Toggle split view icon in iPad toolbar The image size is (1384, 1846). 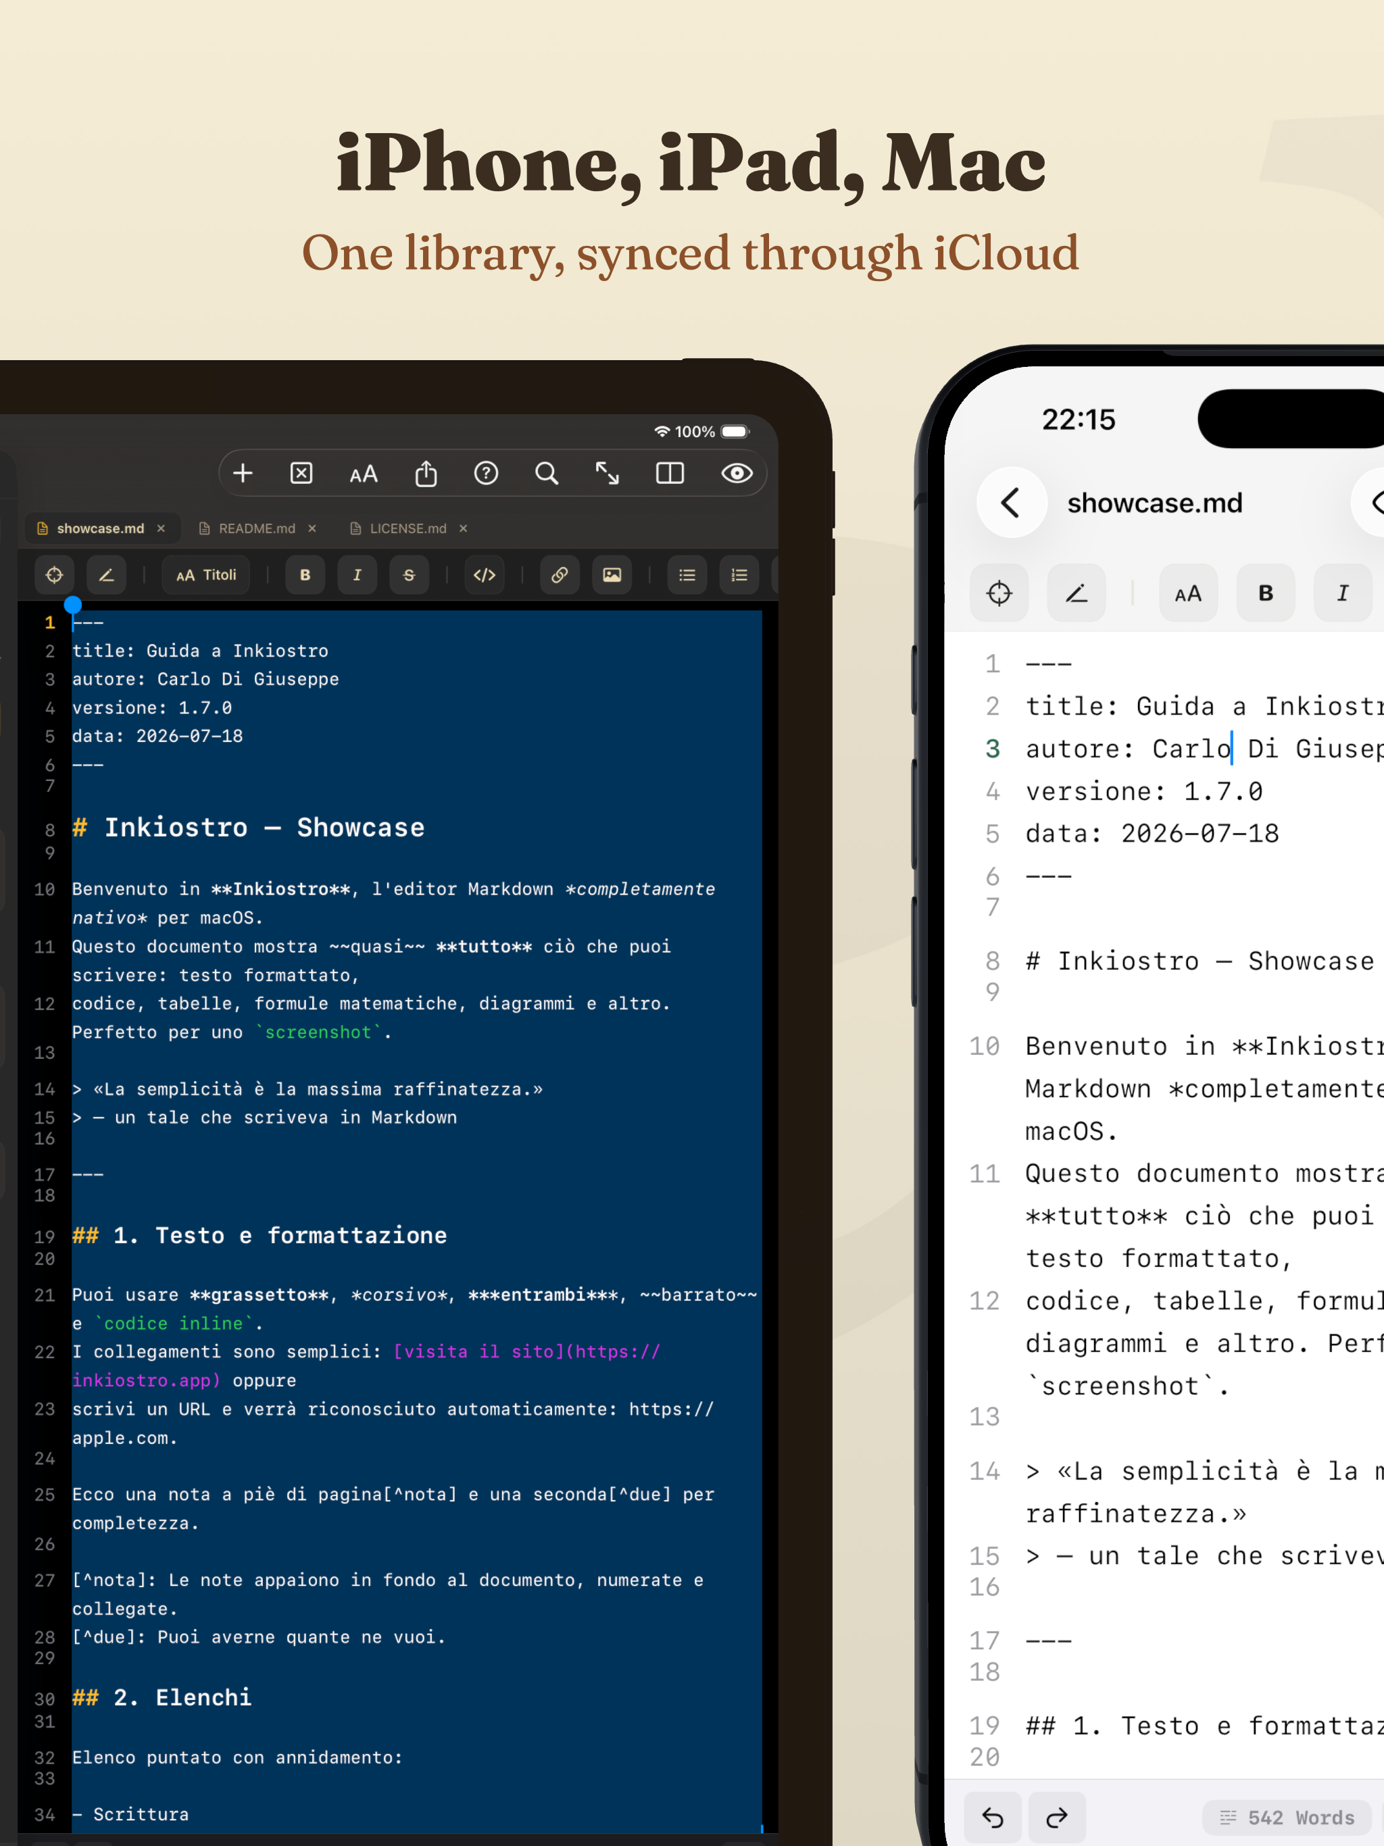(x=670, y=473)
